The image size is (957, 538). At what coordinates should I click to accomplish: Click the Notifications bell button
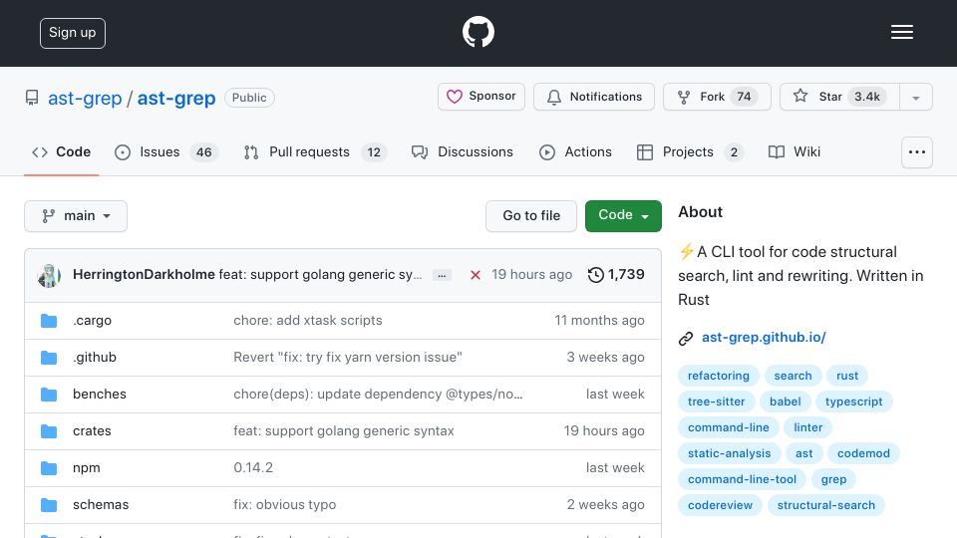[594, 97]
